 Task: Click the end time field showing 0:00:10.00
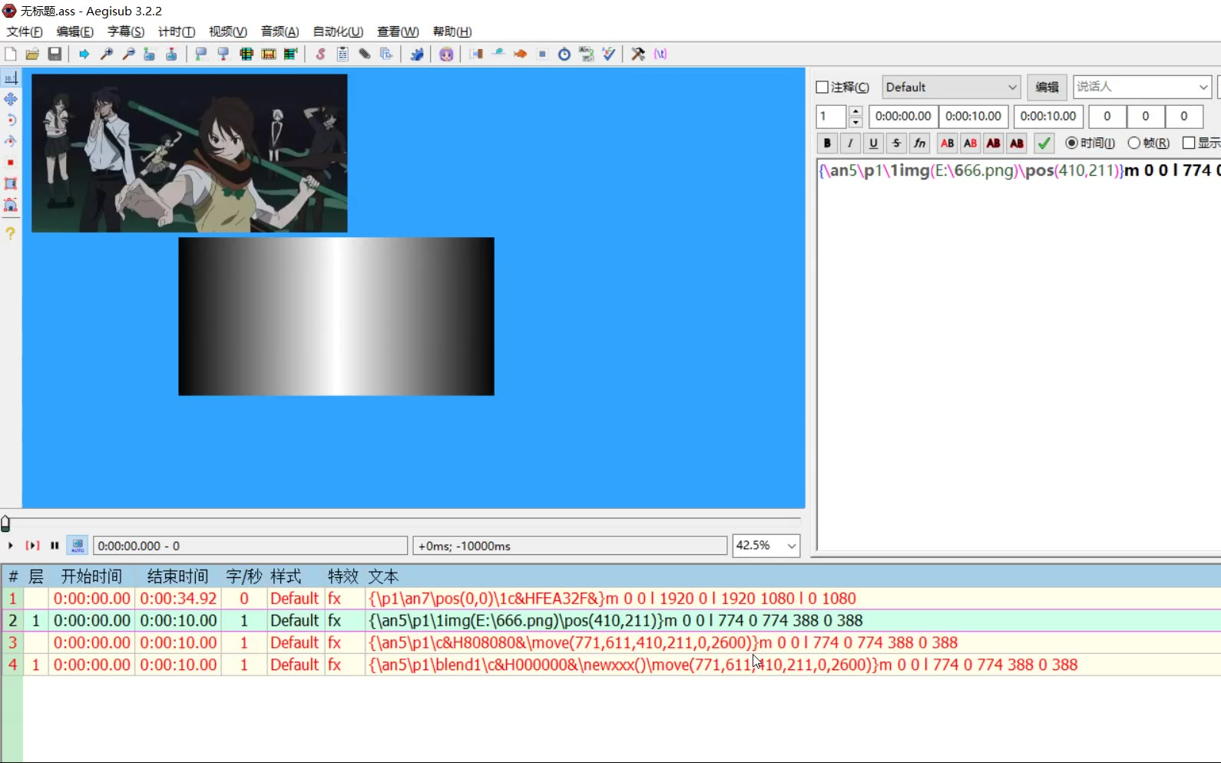point(973,116)
